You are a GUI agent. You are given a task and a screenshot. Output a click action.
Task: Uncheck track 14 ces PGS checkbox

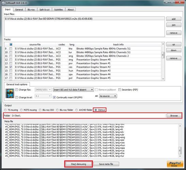(x=11, y=67)
